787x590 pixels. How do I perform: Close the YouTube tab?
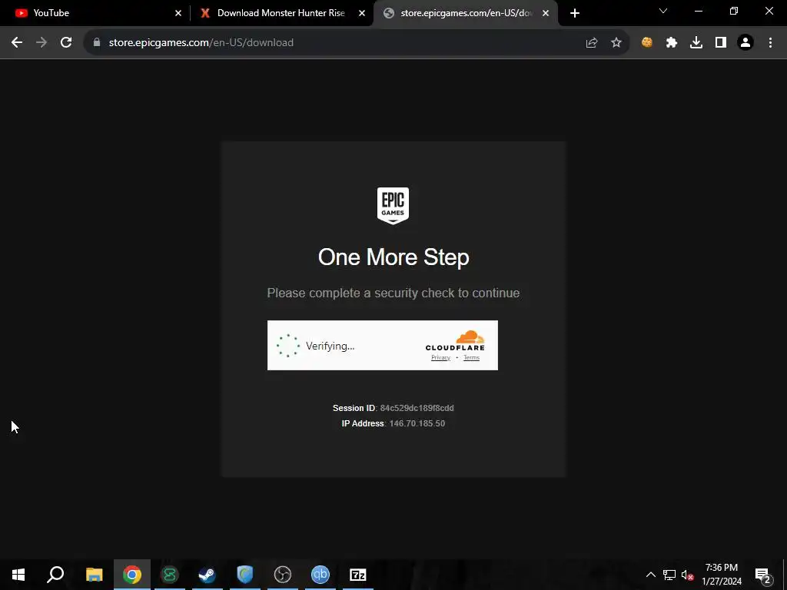coord(178,13)
